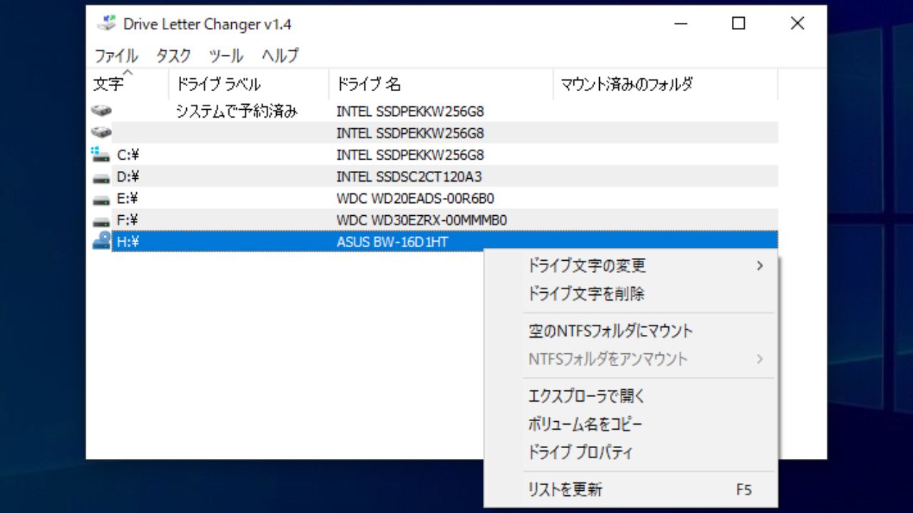This screenshot has height=513, width=913.
Task: Click the arrow beside NTFSフォルダをアンマウント
Action: pyautogui.click(x=760, y=359)
